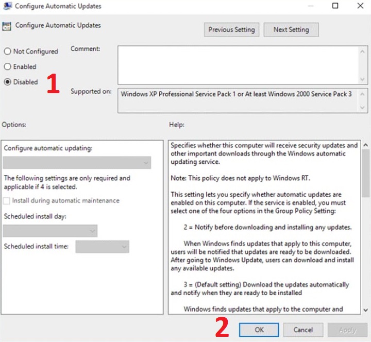The image size is (371, 342).
Task: Click the Previous Setting button
Action: tap(231, 29)
